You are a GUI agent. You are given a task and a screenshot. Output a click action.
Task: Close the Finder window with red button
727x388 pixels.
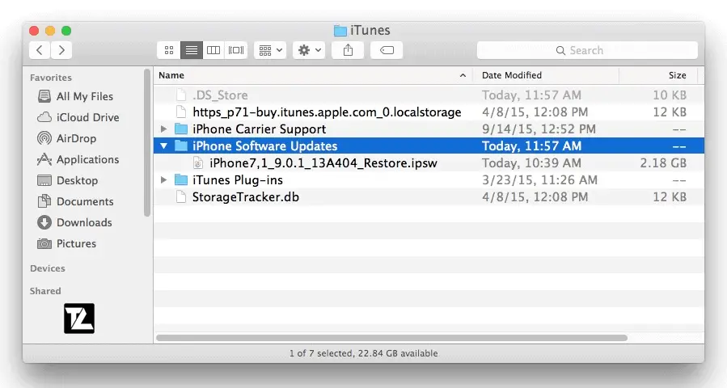(34, 31)
